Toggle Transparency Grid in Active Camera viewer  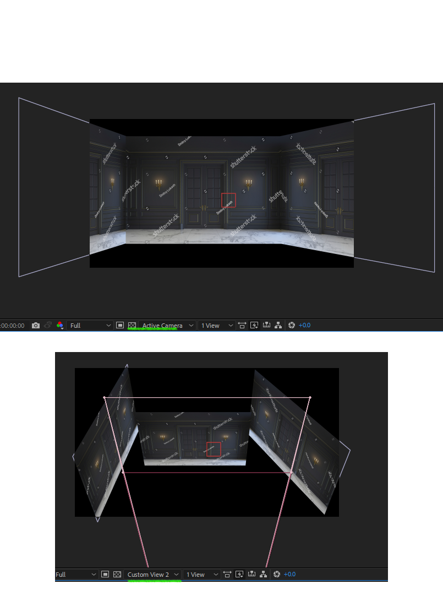coord(132,325)
